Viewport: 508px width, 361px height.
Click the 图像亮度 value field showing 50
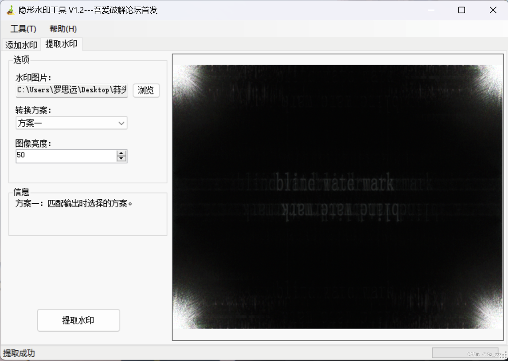point(66,156)
